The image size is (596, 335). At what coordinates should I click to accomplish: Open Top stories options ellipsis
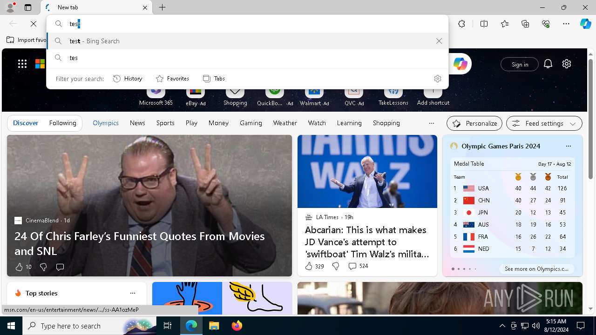tap(133, 293)
